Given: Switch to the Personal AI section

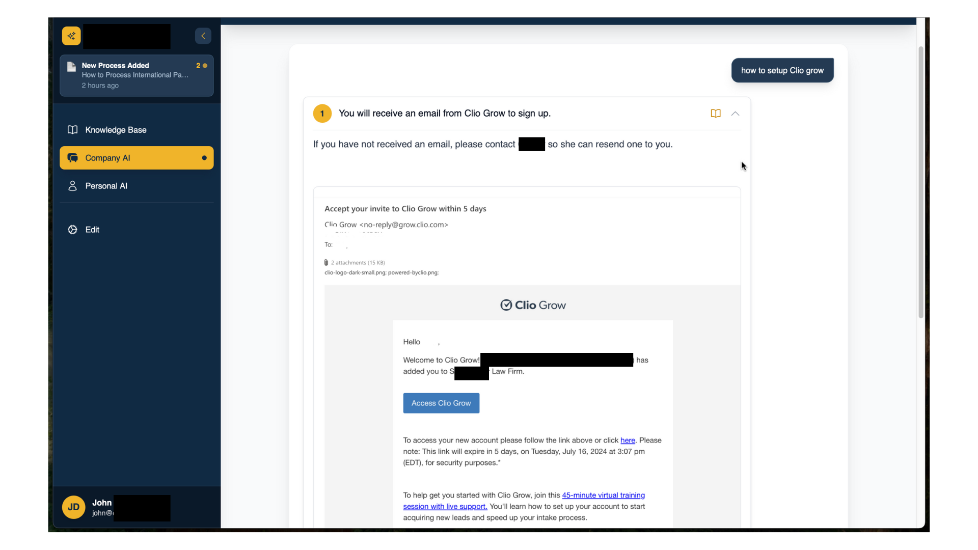Looking at the screenshot, I should pos(106,185).
